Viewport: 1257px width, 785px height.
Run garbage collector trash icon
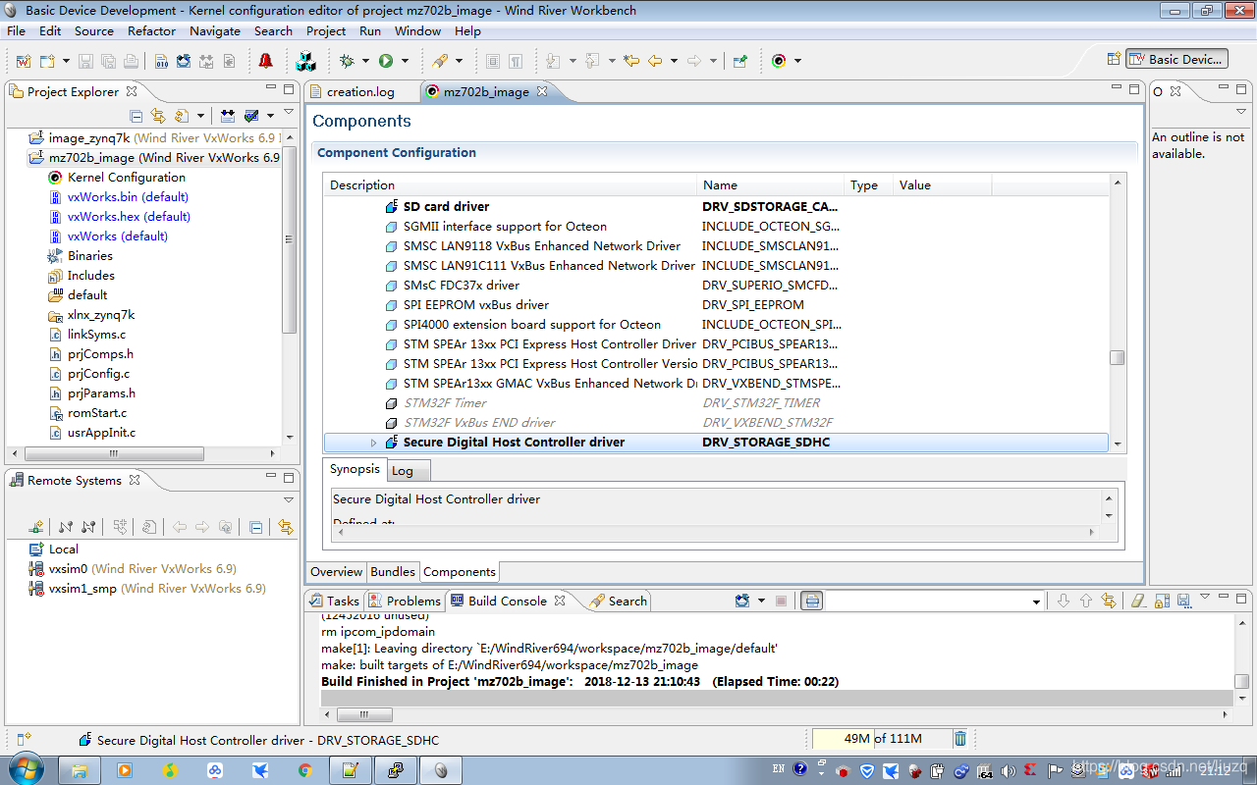tap(960, 739)
